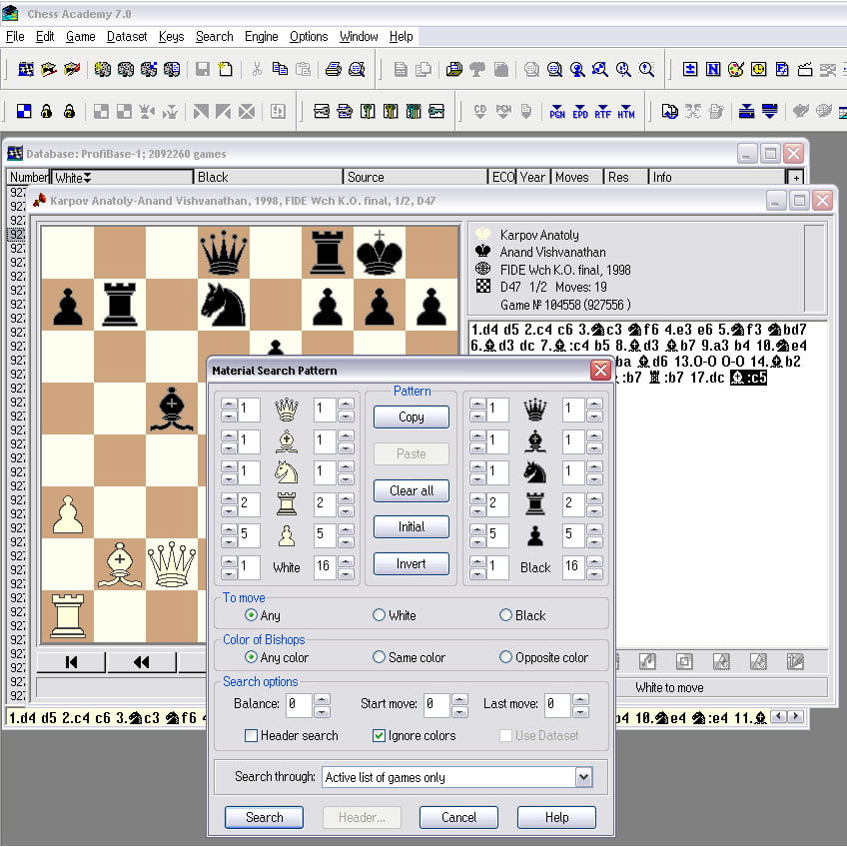Viewport: 847px width, 847px height.
Task: Click the White column header sort arrow
Action: click(87, 178)
